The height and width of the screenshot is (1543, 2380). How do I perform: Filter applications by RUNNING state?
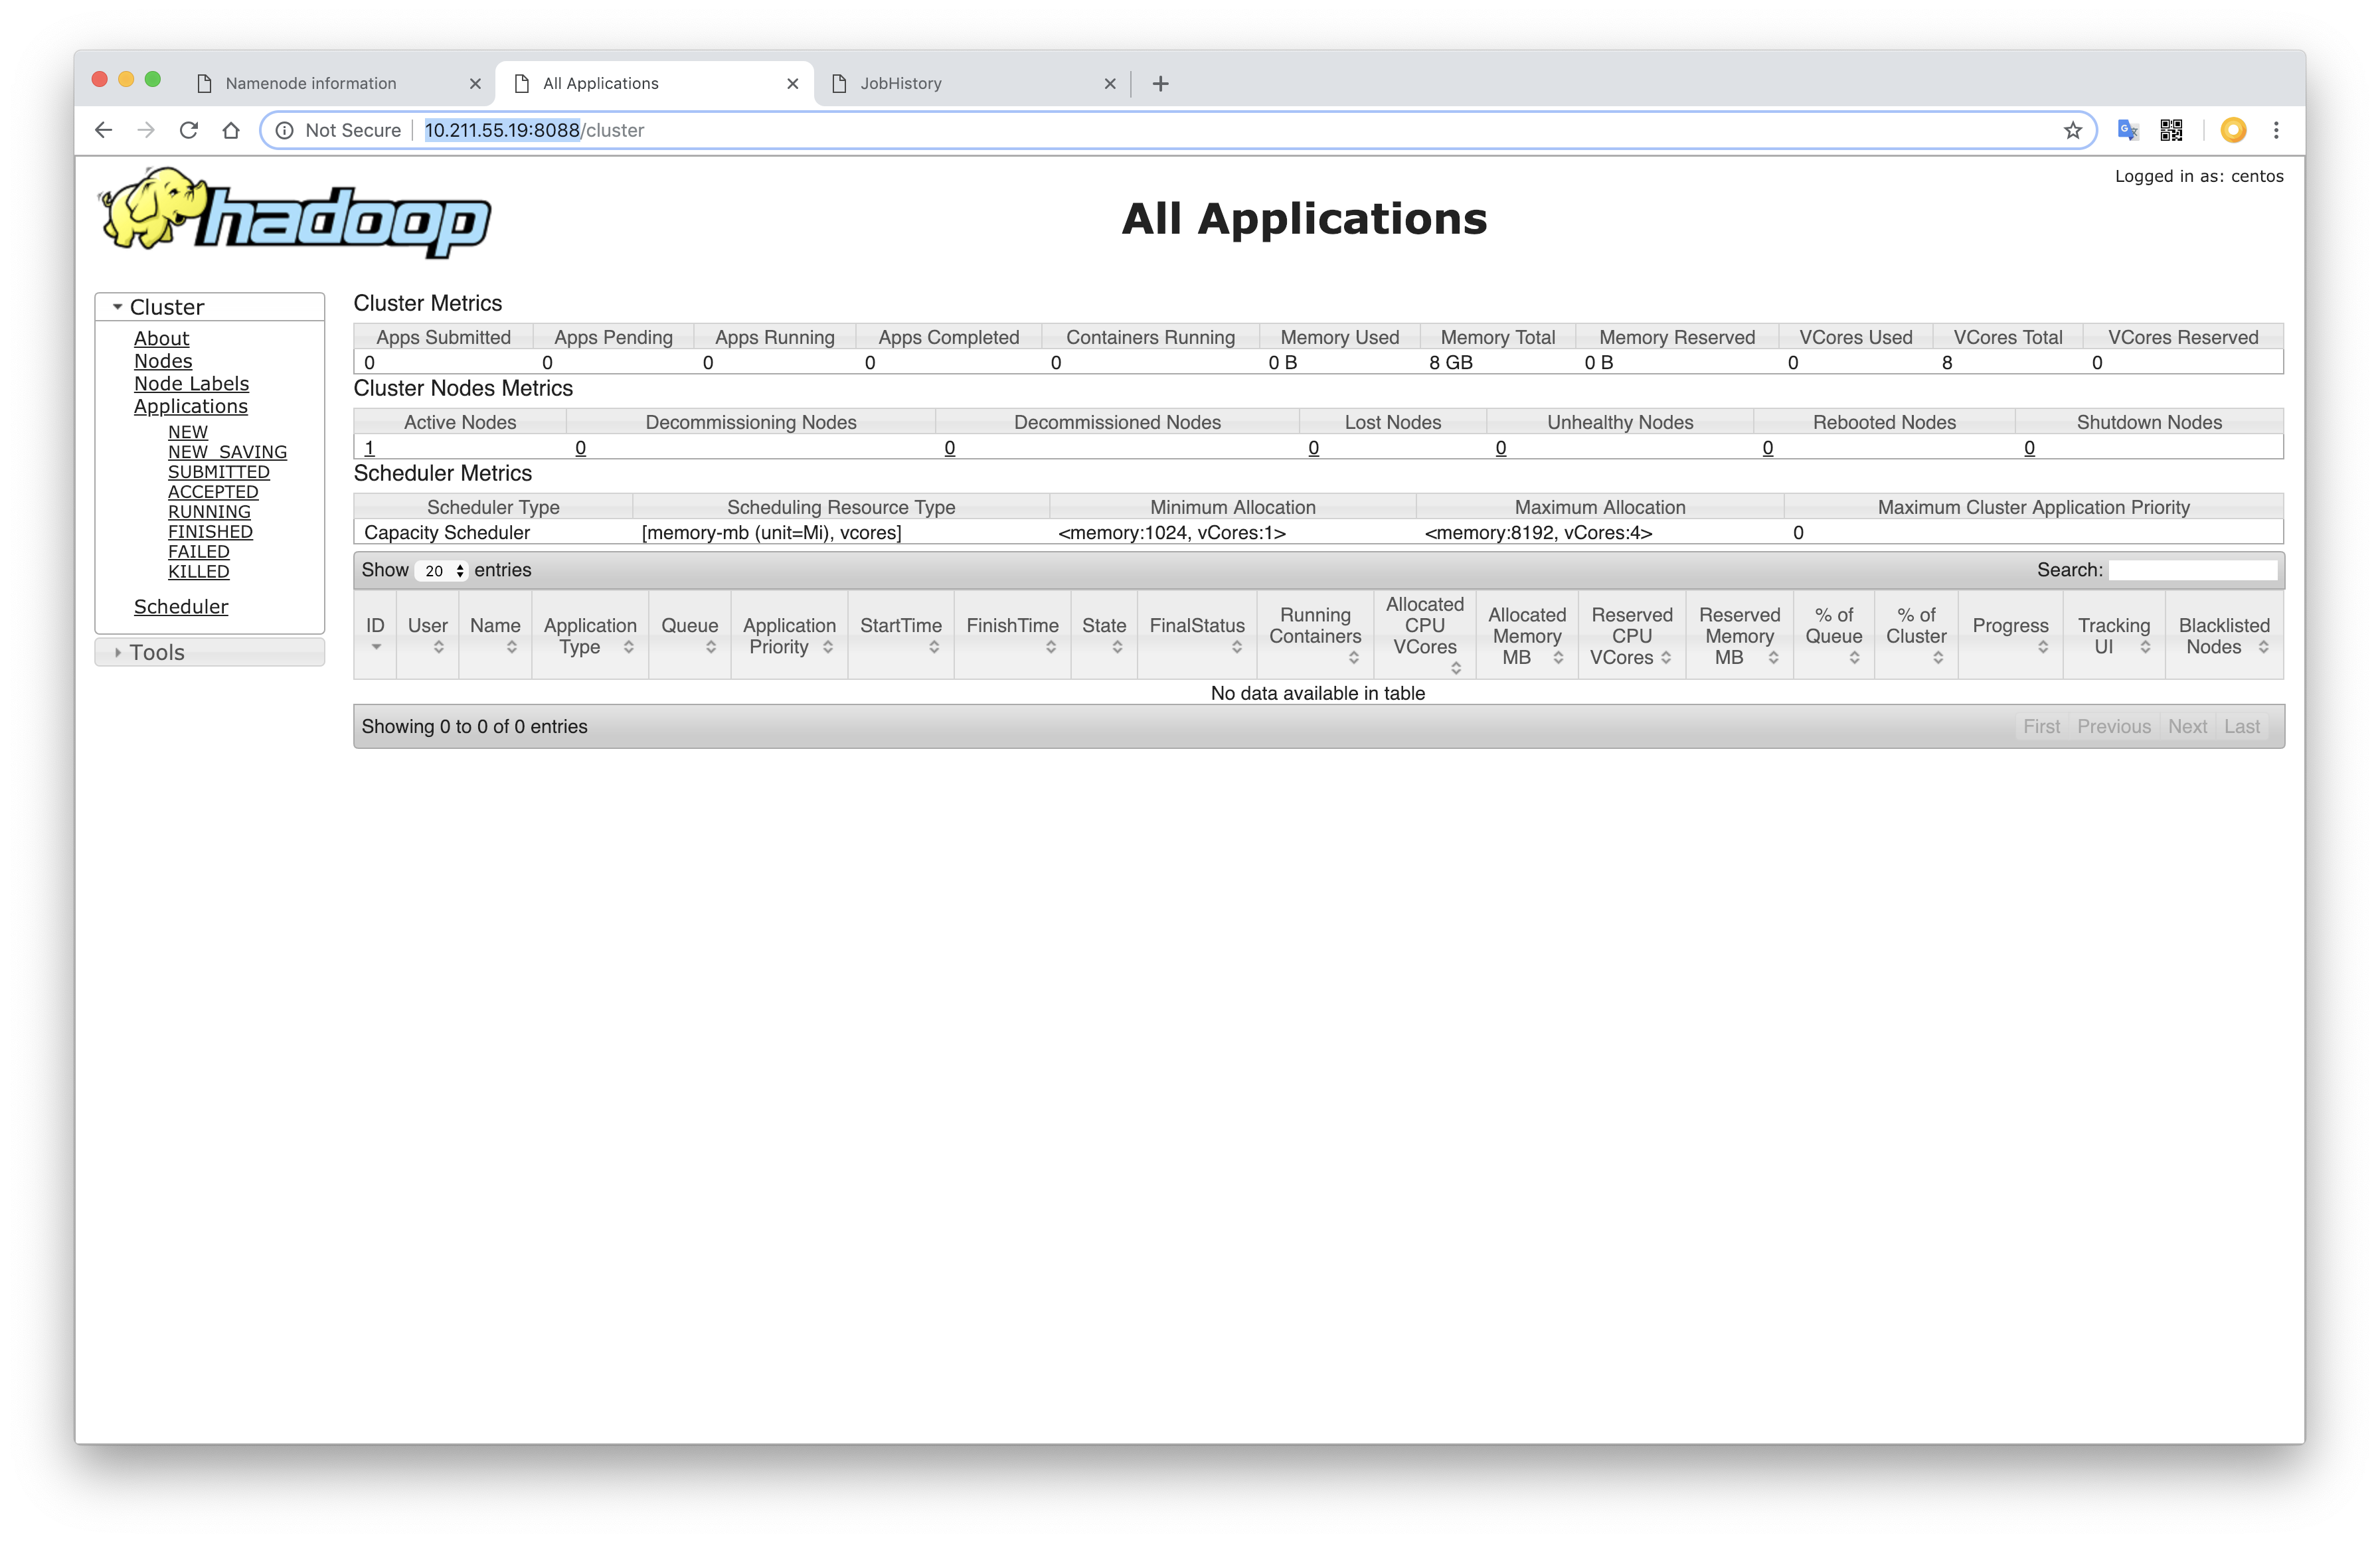click(209, 512)
